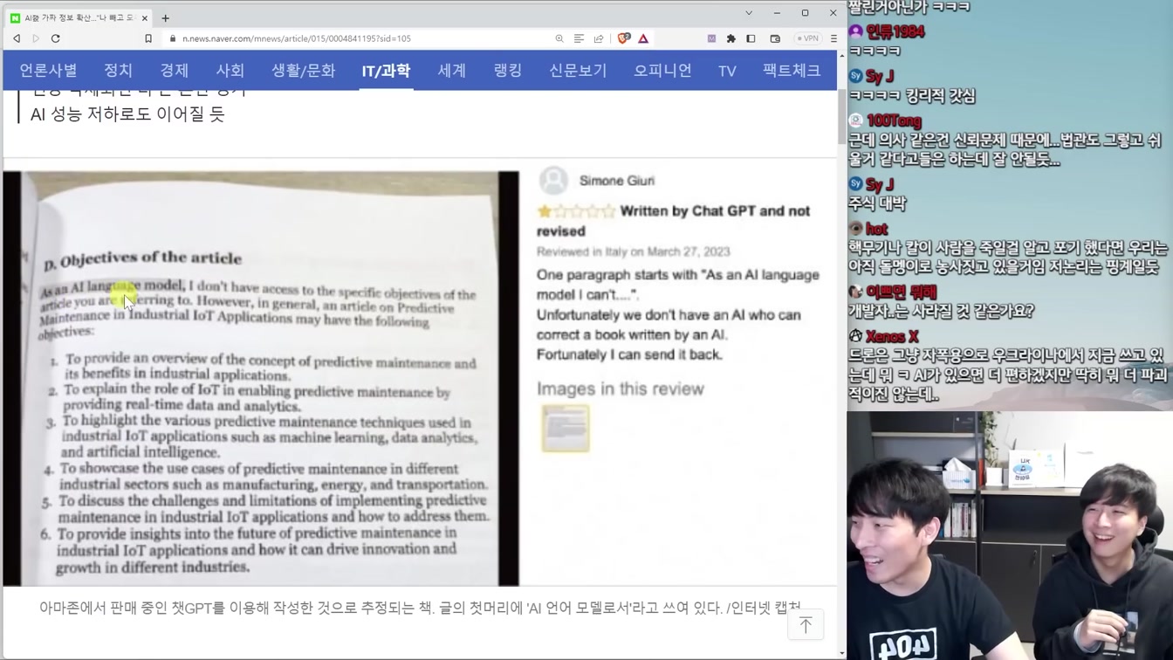Open the 오피니언 section
The image size is (1173, 660).
click(662, 71)
